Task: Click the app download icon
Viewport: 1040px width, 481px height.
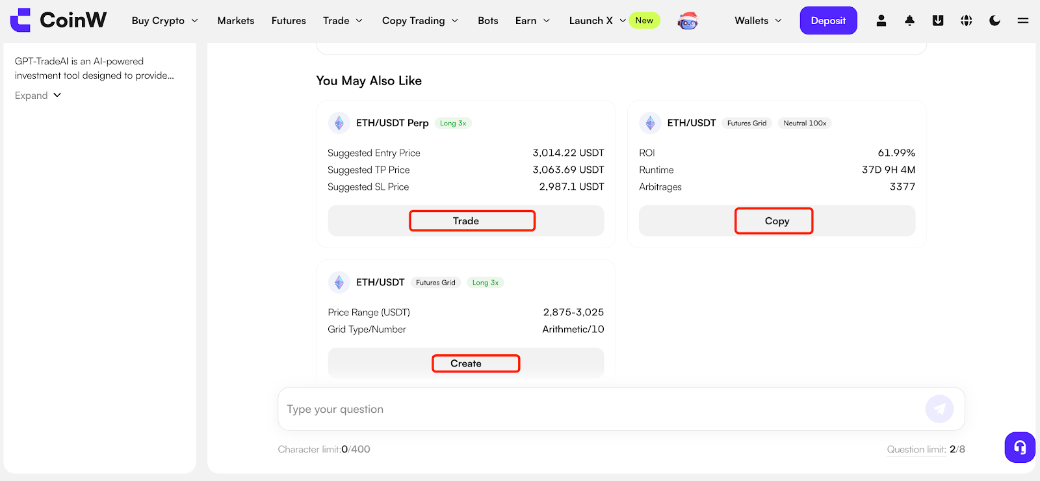Action: (x=938, y=21)
